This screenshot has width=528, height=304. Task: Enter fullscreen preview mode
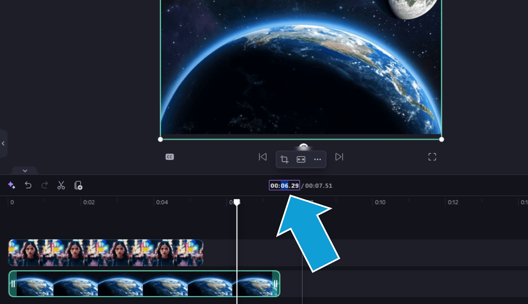[x=432, y=157]
